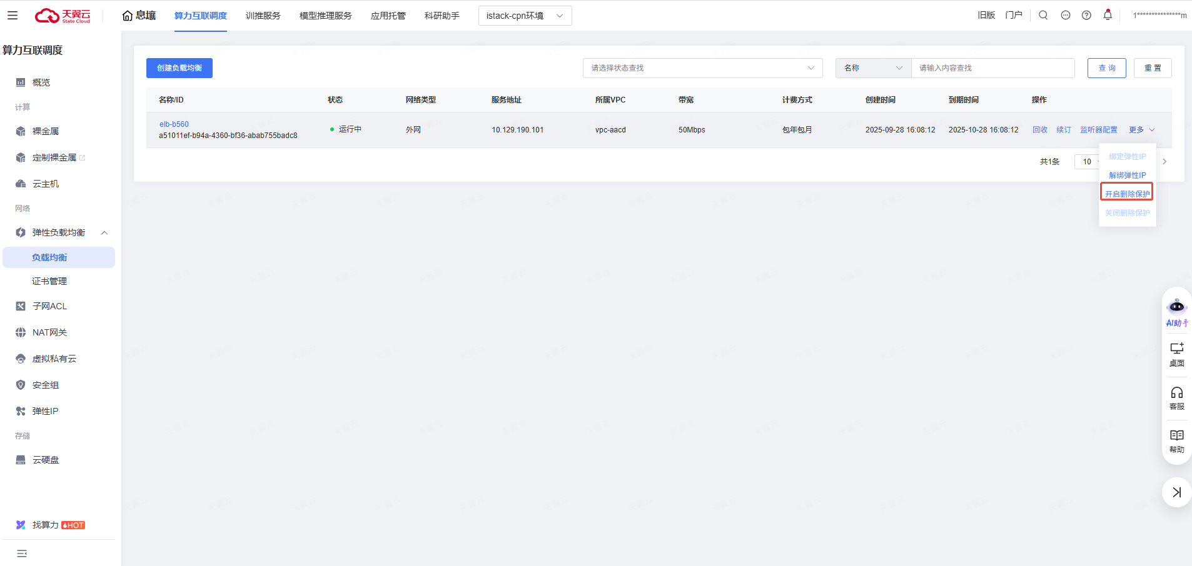Click the 创建负载均衡 button
The width and height of the screenshot is (1192, 566).
(179, 68)
